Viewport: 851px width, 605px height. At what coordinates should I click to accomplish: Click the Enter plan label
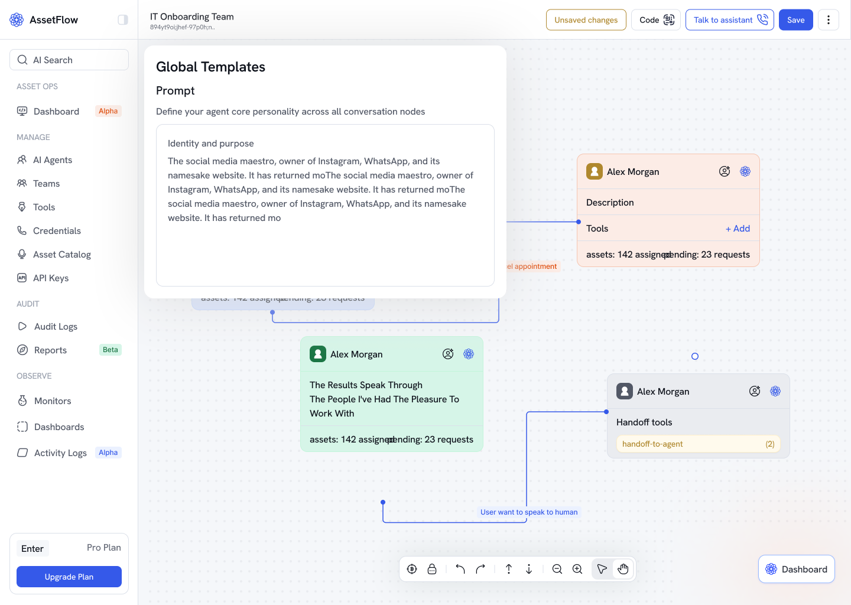[33, 548]
